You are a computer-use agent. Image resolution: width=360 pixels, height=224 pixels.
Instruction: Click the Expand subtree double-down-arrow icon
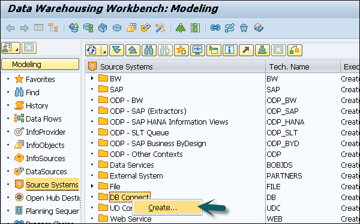[116, 50]
